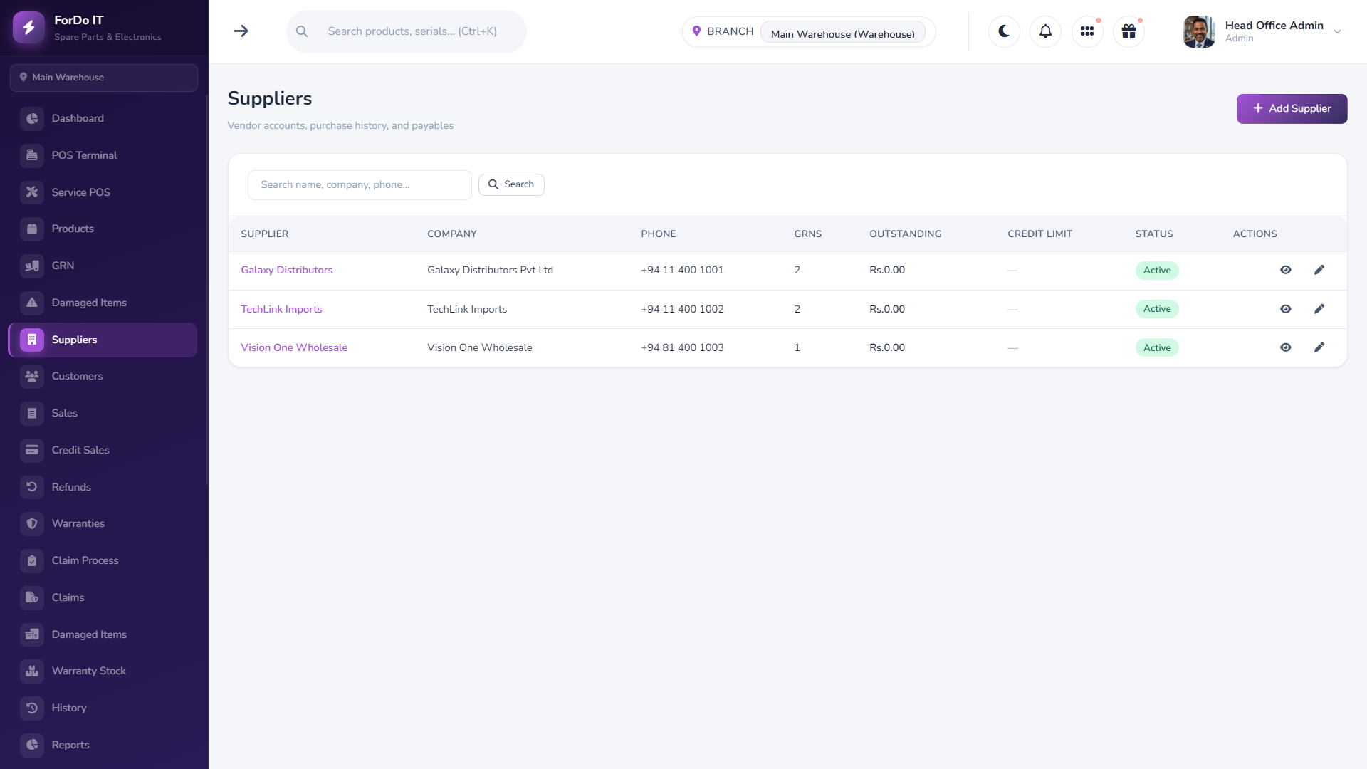Open apps grid icon

1087,31
